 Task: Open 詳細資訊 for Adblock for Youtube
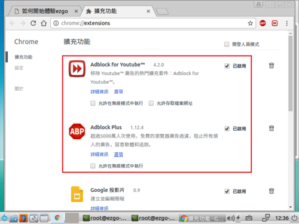(99, 91)
